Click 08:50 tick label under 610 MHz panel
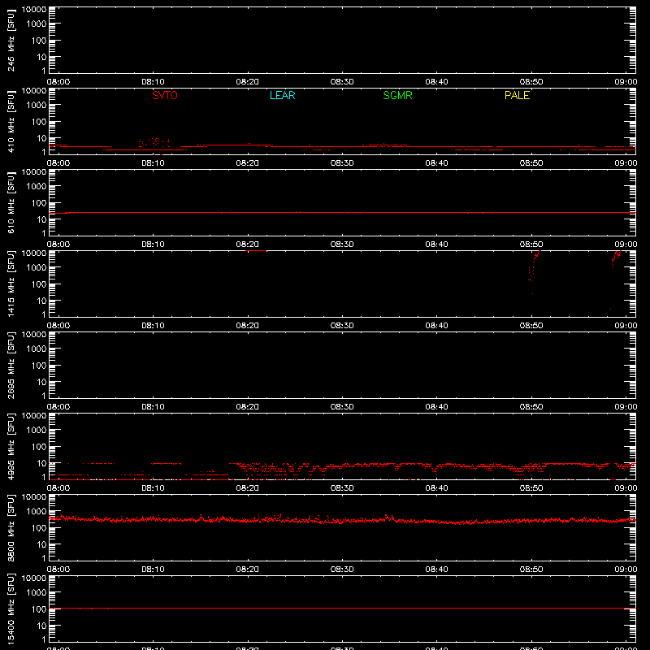Screen dimensions: 650x650 531,245
